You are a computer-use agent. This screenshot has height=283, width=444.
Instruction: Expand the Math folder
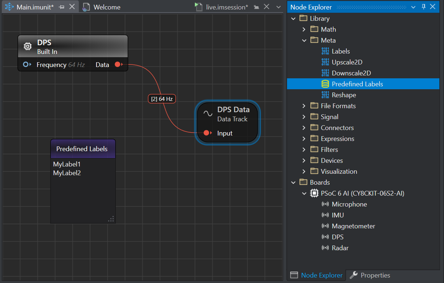[x=304, y=30]
